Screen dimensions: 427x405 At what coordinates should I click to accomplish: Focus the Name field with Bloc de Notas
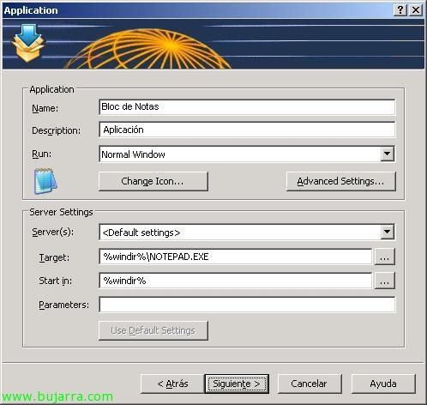click(247, 107)
